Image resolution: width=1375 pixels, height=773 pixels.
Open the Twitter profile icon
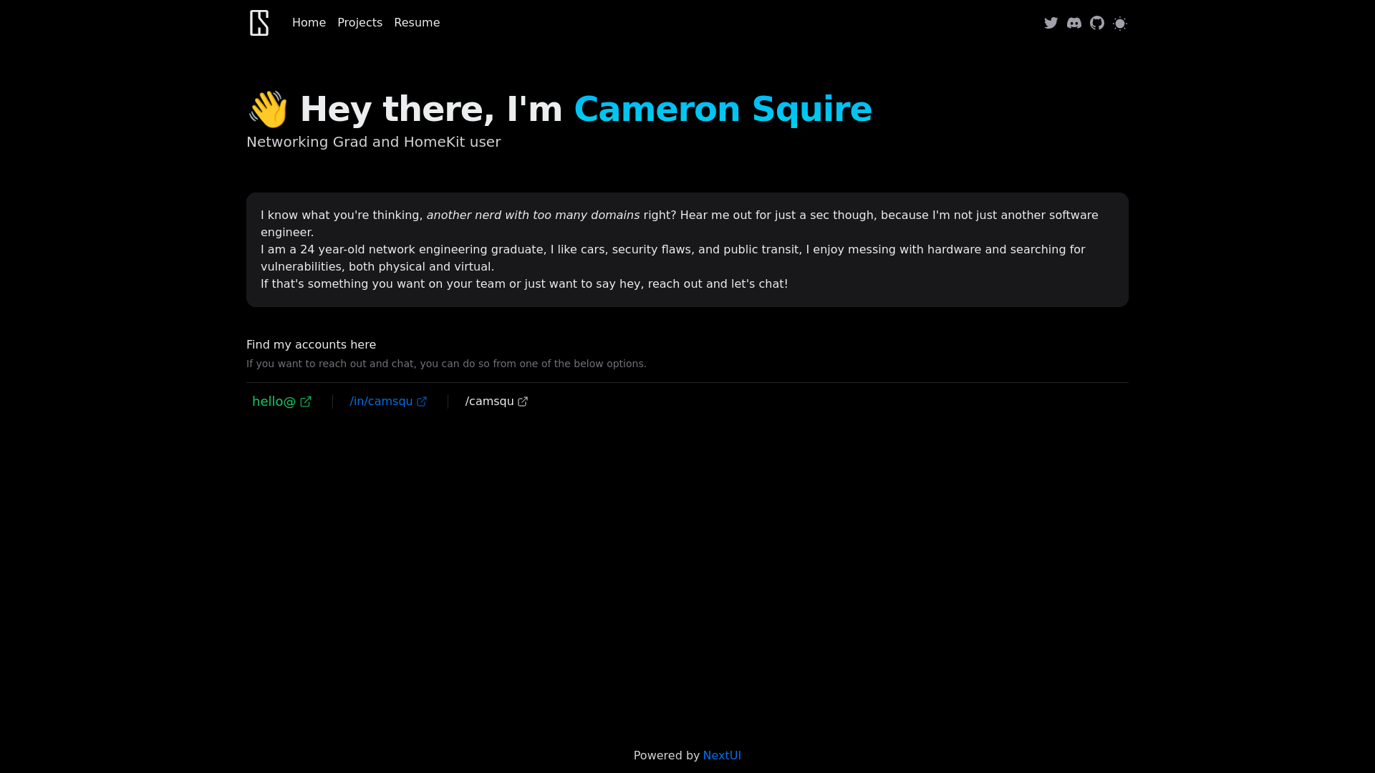[1051, 23]
